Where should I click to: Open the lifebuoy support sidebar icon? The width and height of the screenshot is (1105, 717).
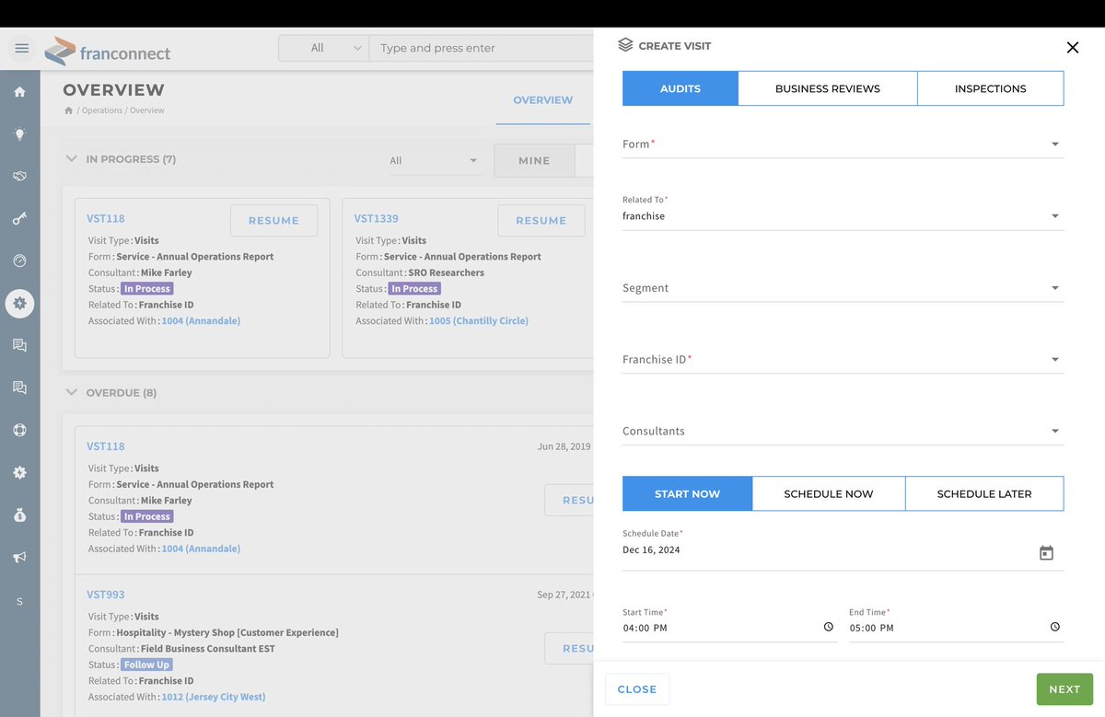coord(19,430)
